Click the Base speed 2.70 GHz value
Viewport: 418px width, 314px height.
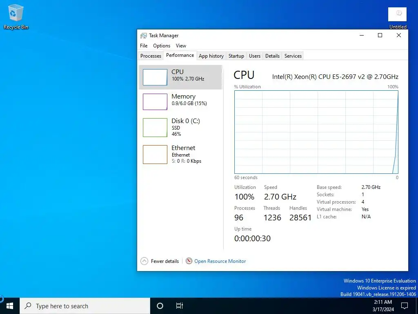[x=371, y=187]
